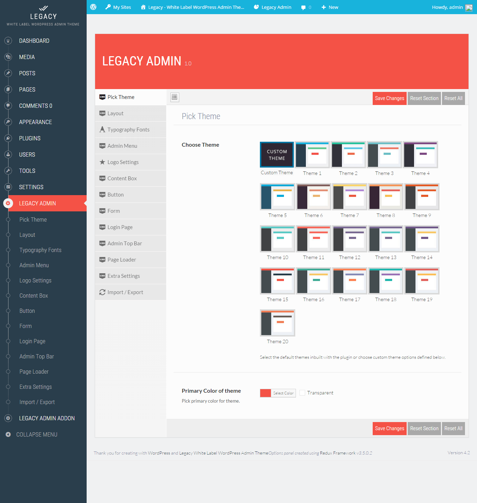Image resolution: width=477 pixels, height=503 pixels.
Task: Open the Redux Framework link in footer
Action: tap(338, 453)
